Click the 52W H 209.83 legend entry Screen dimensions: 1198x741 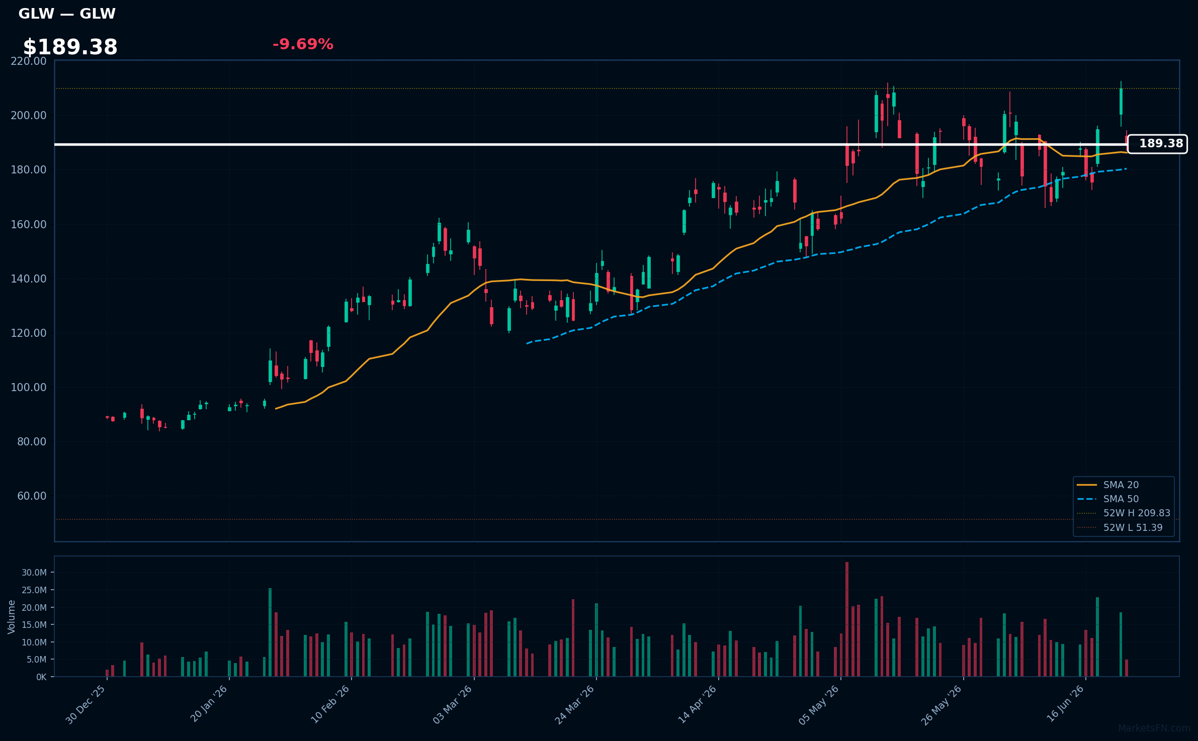point(1123,513)
